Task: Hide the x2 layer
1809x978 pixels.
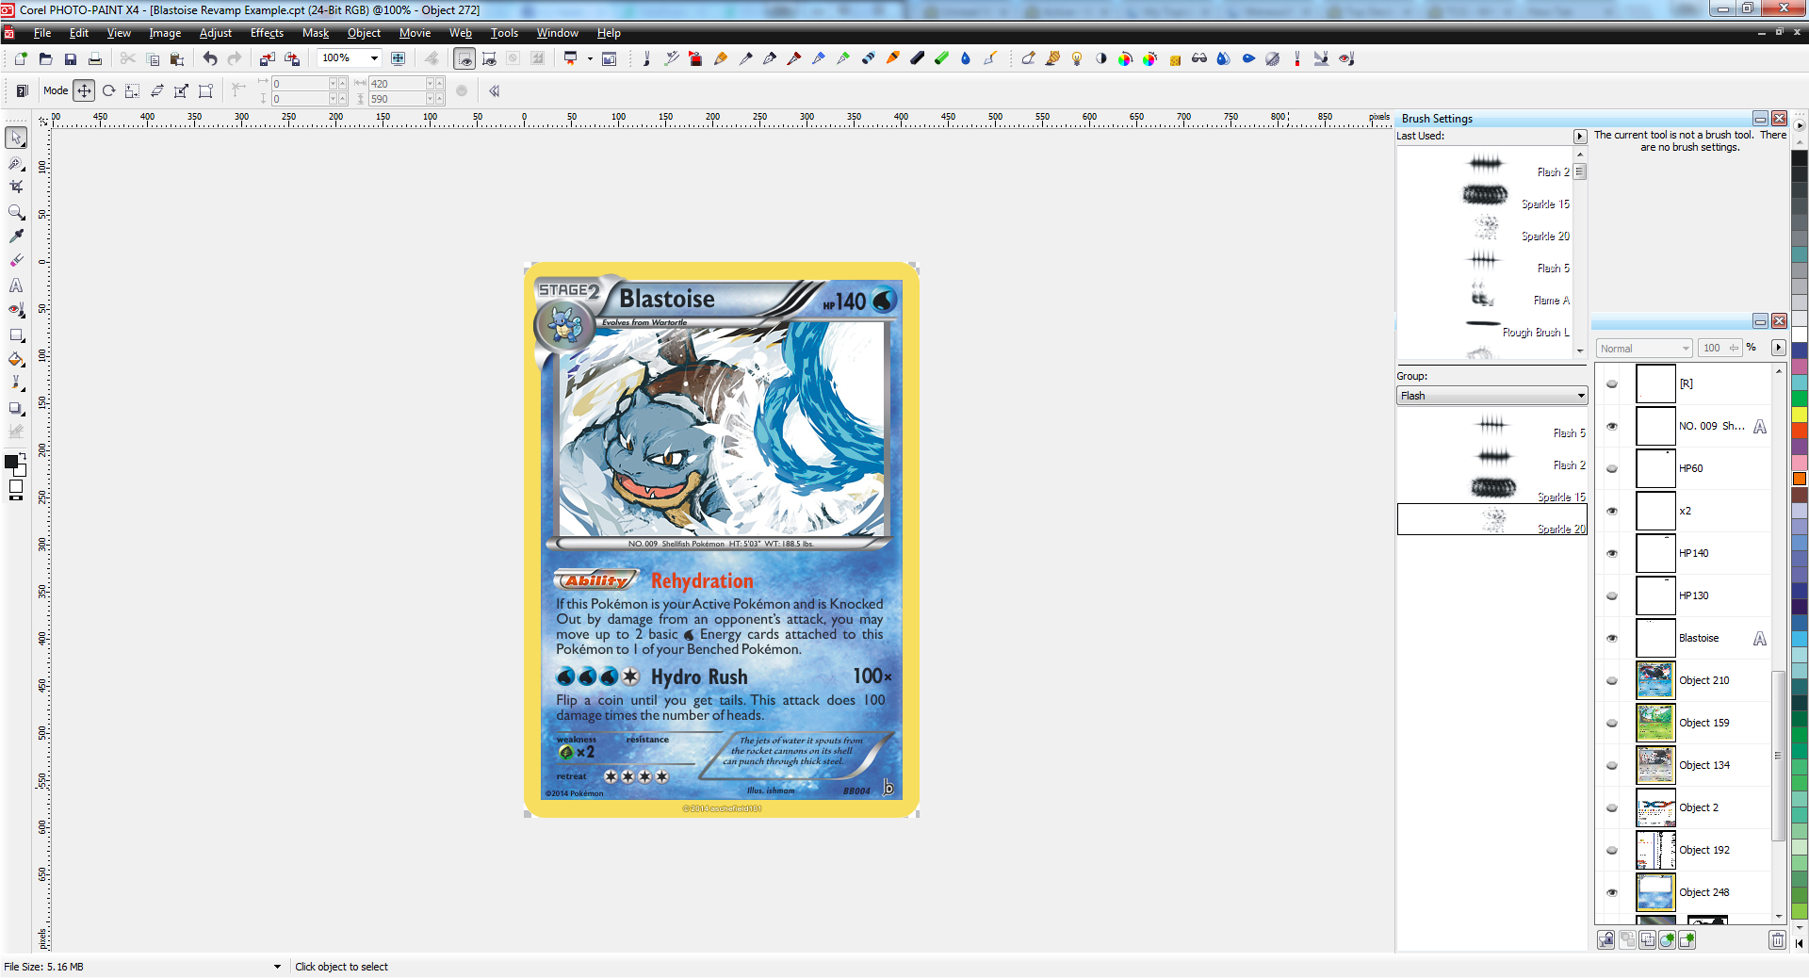Action: 1612,511
